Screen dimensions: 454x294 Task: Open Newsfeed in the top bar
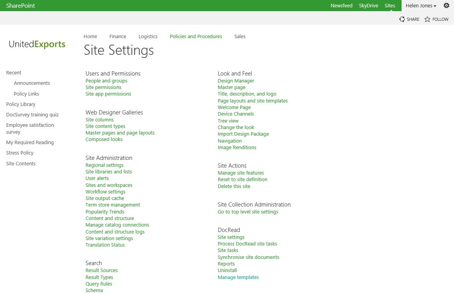tap(341, 6)
